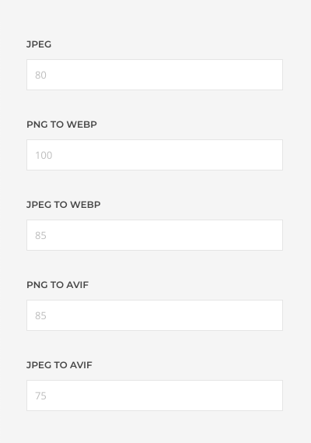Click the JPEG quality input field
Screen dimensions: 311x443
155,75
